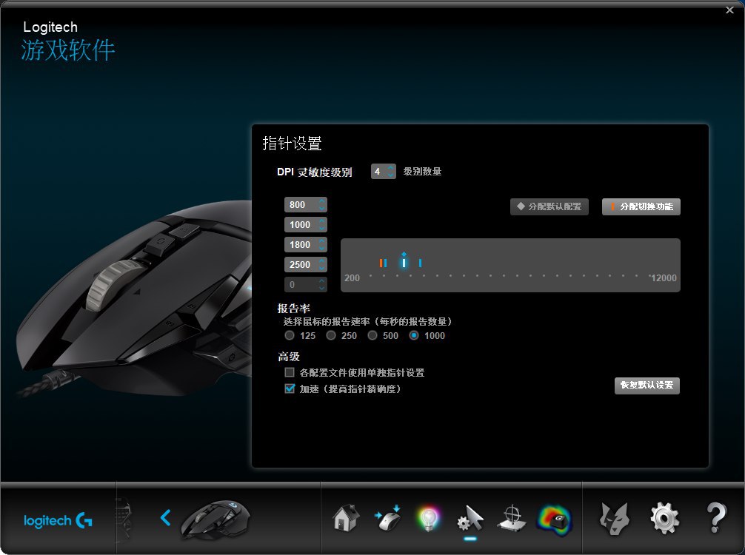Click 分配默认配置 button
The image size is (745, 555).
(x=549, y=206)
